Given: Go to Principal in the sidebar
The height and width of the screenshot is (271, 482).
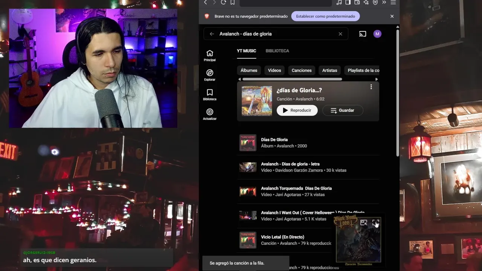Looking at the screenshot, I should pyautogui.click(x=210, y=56).
